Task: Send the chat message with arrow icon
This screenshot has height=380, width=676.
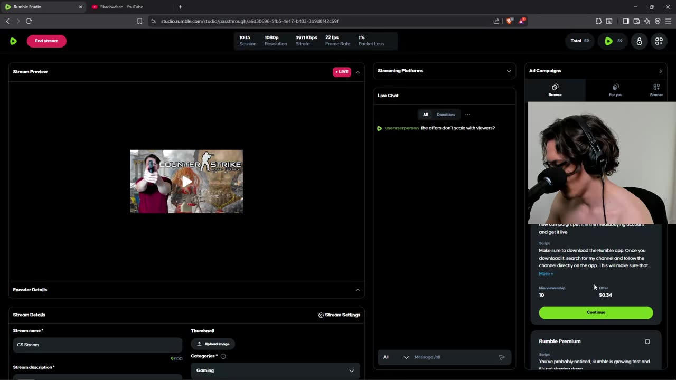Action: (x=502, y=357)
